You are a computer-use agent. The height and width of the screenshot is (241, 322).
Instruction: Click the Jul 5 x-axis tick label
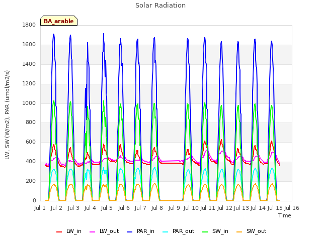107,208
